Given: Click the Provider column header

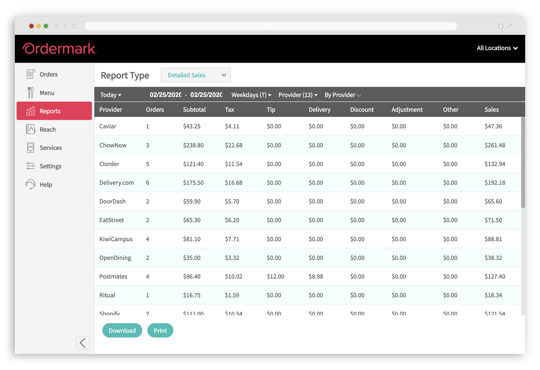Looking at the screenshot, I should (111, 109).
